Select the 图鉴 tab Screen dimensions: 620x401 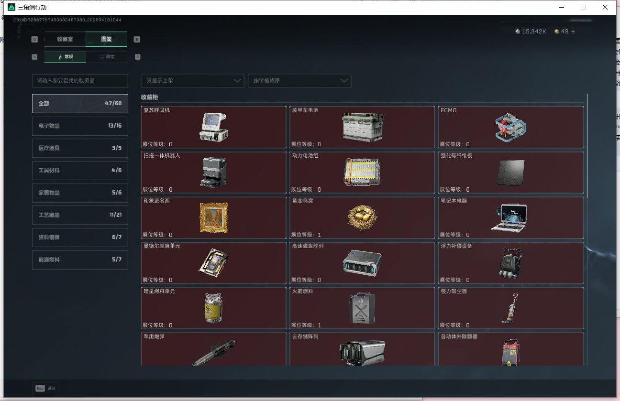(x=106, y=39)
